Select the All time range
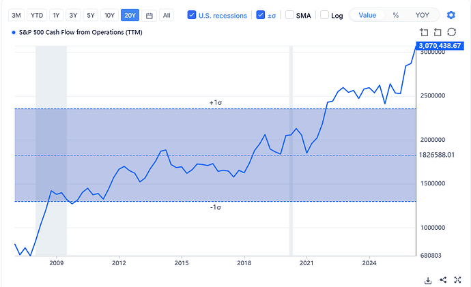471x287 pixels. (x=167, y=15)
